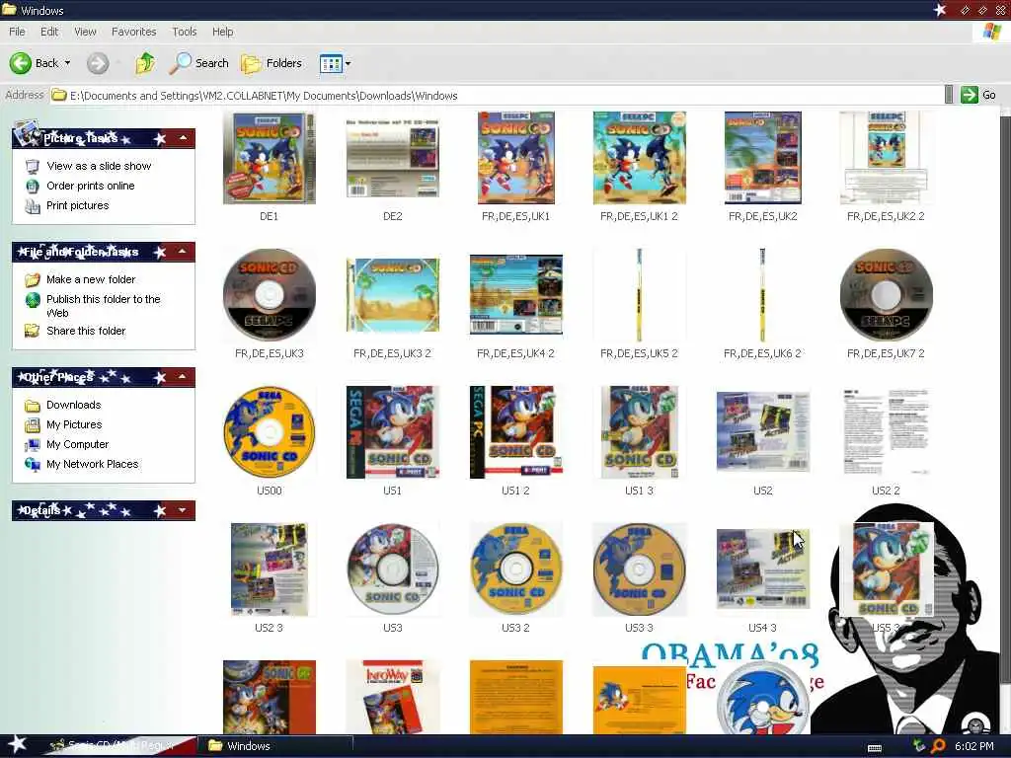Open the File menu
Screen dimensions: 1011x758
[17, 32]
